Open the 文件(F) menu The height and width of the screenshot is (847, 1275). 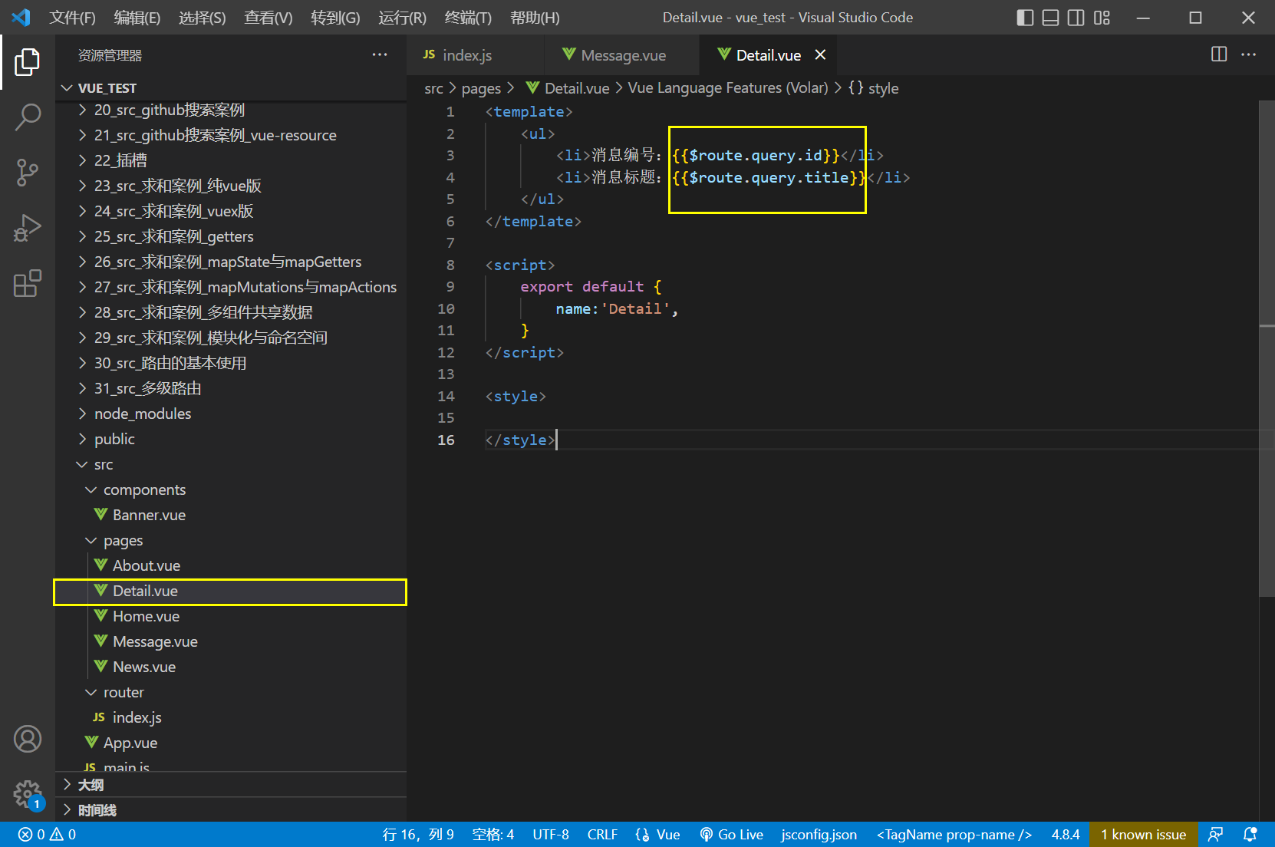coord(72,18)
